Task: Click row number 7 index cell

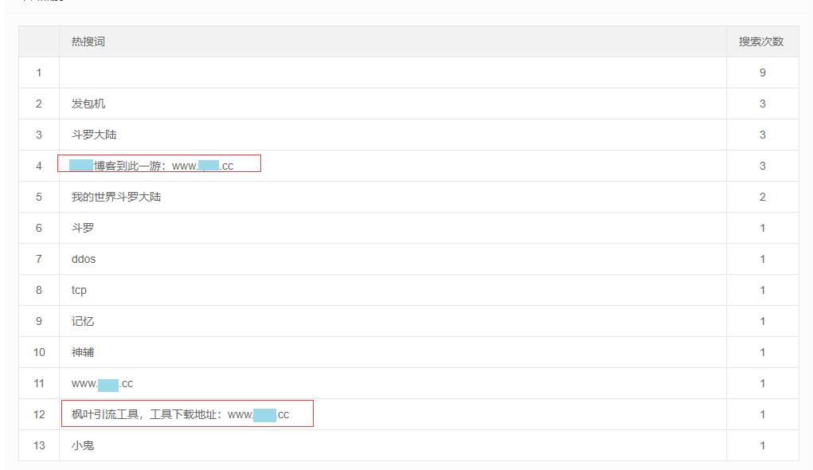Action: pos(39,259)
